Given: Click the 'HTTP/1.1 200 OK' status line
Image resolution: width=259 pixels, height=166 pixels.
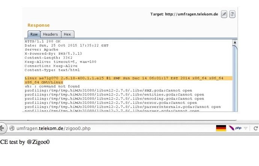Looking at the screenshot, I should tap(43, 41).
